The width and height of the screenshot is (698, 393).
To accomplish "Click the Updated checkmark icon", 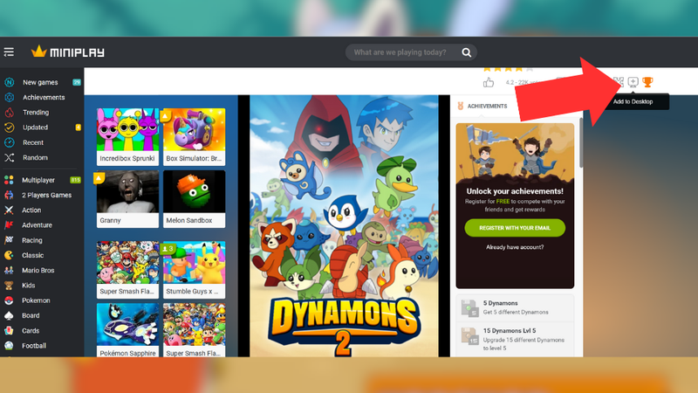I will pyautogui.click(x=9, y=128).
